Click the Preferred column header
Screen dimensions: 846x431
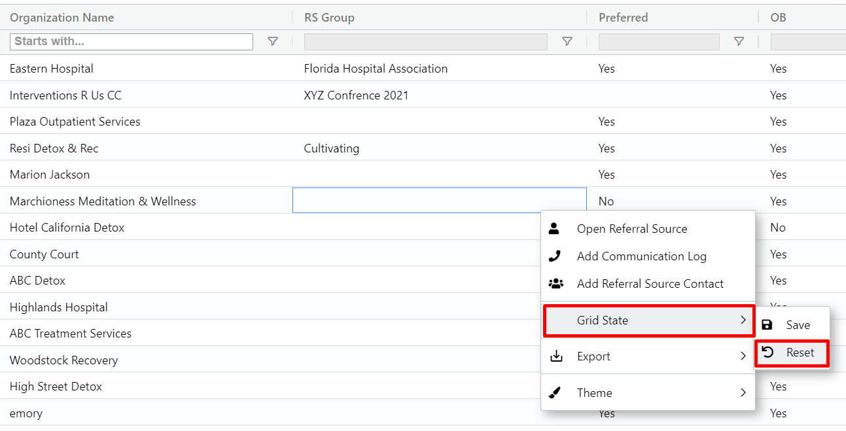[623, 18]
